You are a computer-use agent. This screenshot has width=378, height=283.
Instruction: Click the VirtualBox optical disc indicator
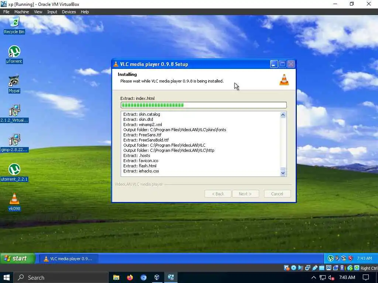[293, 268]
